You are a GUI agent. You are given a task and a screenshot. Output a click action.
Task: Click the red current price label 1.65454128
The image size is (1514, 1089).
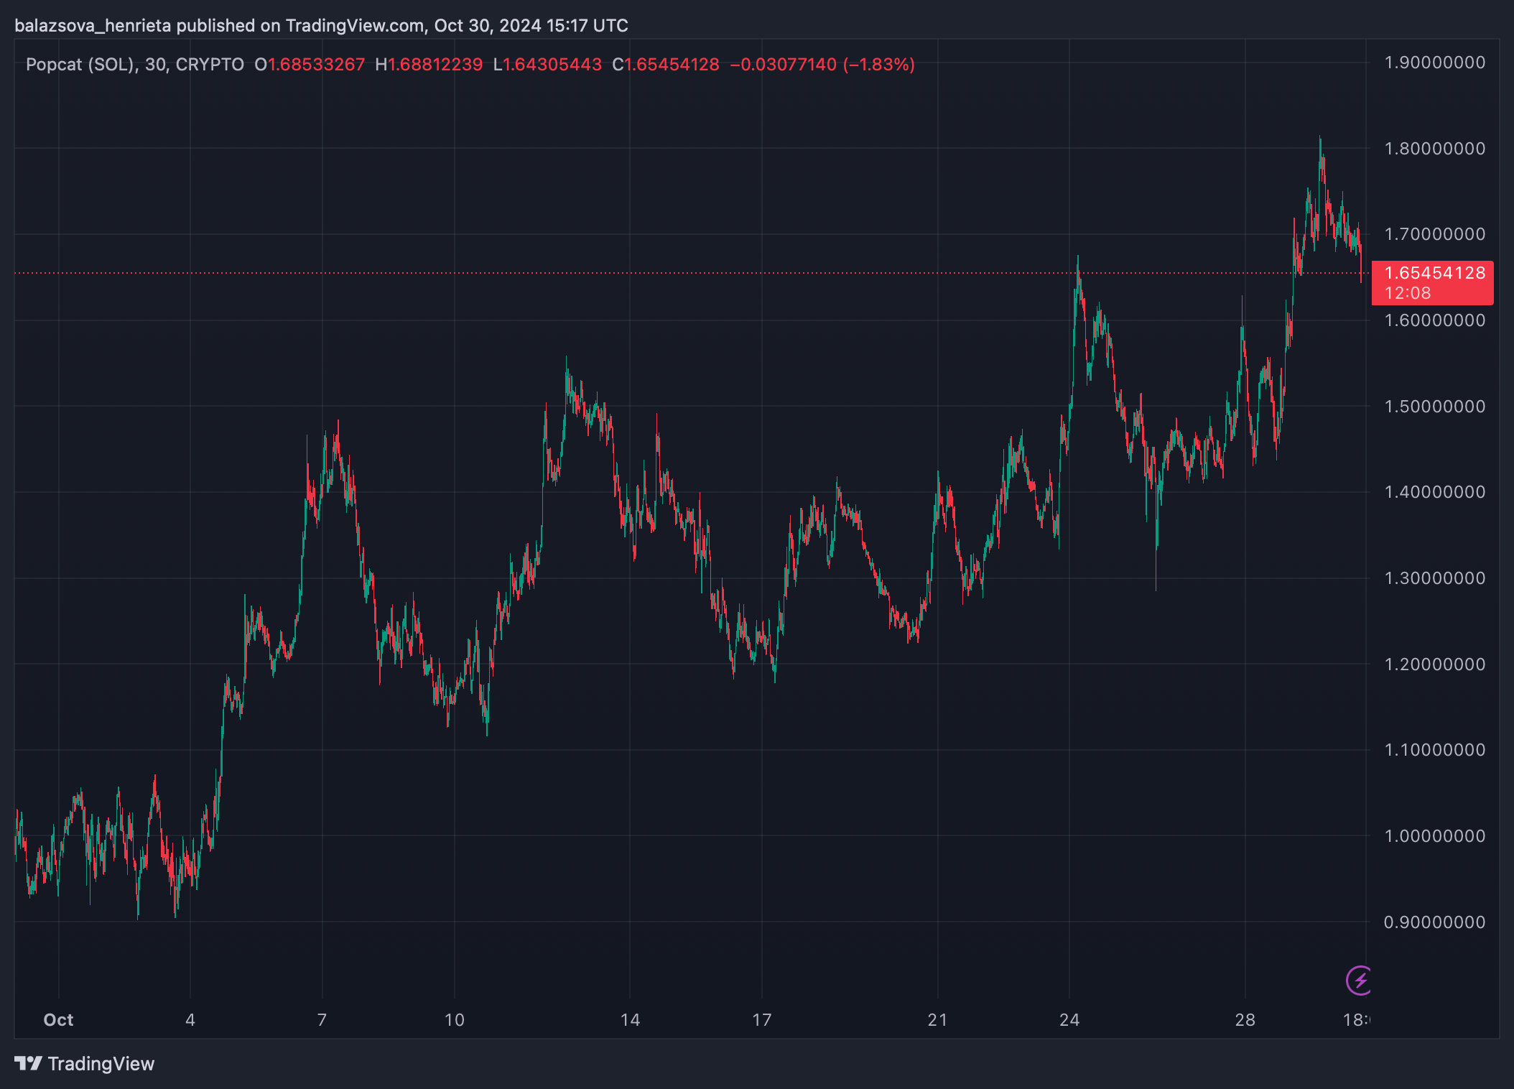tap(1433, 273)
